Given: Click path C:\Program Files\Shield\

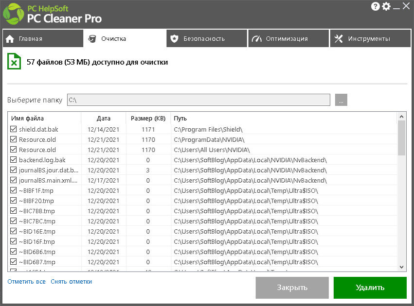Looking at the screenshot, I should click(208, 129).
